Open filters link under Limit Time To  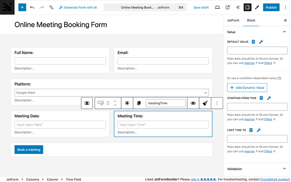coord(268,151)
